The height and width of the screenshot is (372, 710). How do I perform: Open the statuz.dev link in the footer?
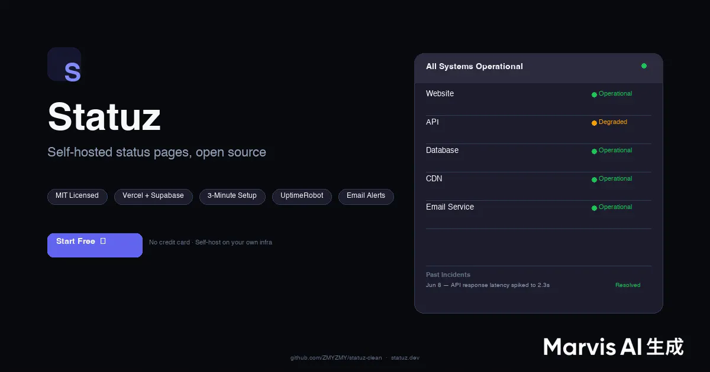point(405,358)
